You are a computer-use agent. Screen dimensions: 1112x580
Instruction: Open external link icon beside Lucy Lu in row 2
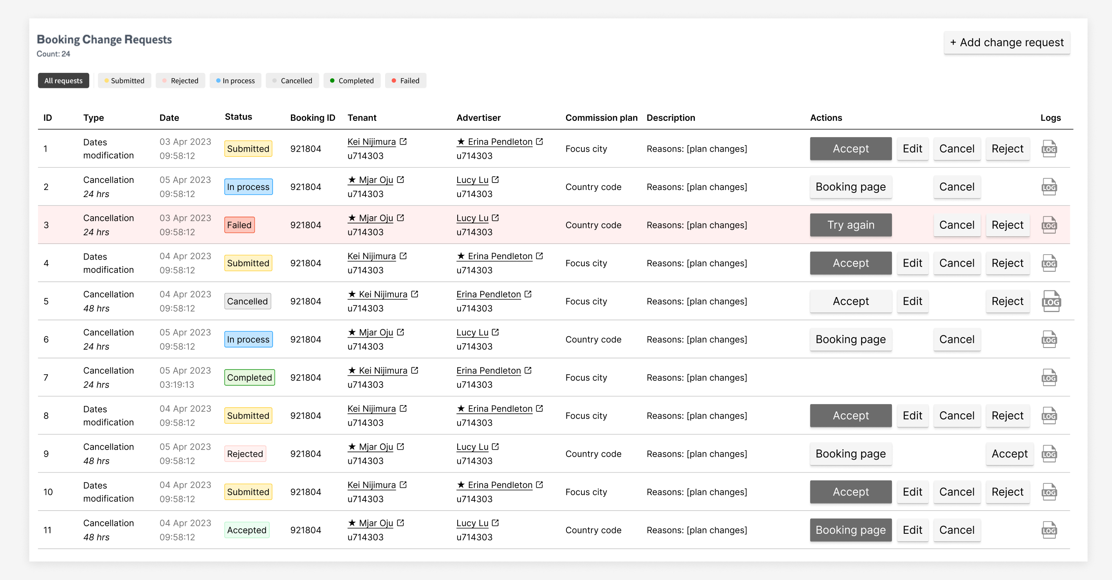pos(496,180)
